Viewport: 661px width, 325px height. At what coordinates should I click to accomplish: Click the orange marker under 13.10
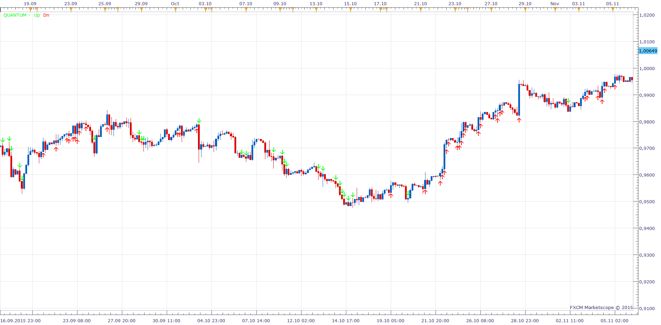click(x=316, y=9)
